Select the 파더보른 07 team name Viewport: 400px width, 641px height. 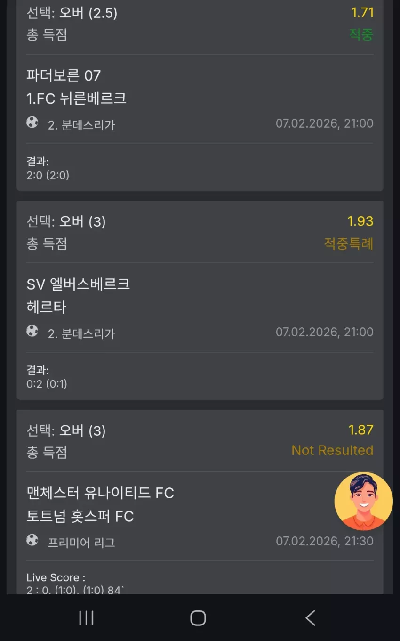64,75
